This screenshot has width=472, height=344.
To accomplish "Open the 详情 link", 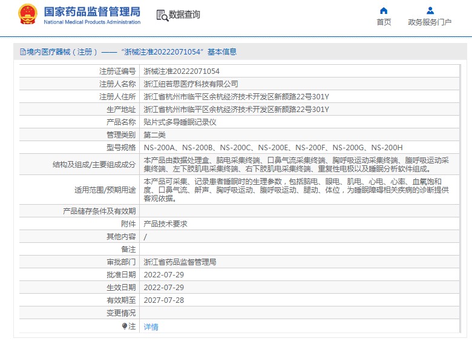I will click(151, 326).
